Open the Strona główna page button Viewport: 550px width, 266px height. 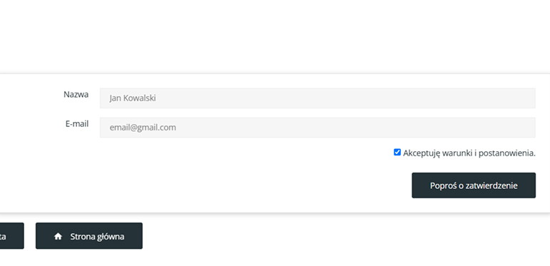click(x=89, y=236)
